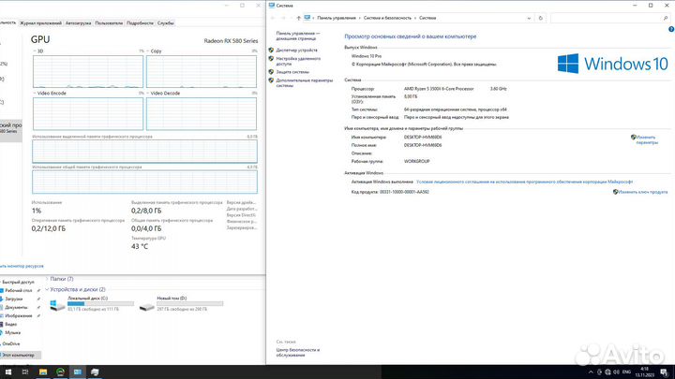
Task: Select 'Система и безопасность' breadcrumb
Action: coord(387,18)
